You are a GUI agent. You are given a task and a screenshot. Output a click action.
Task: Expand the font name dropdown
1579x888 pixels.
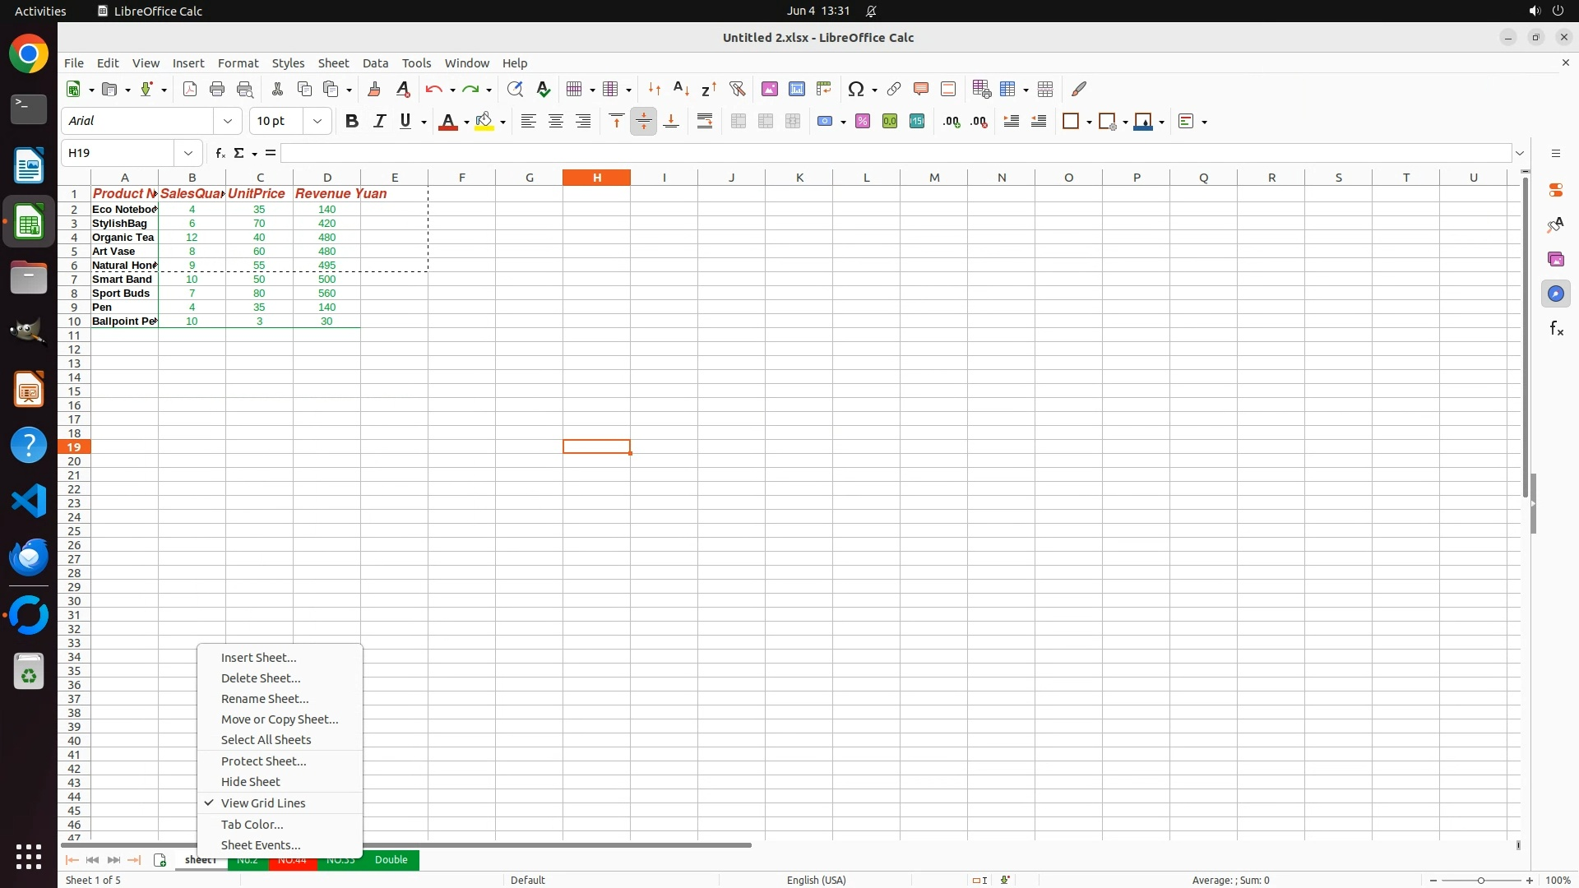click(228, 122)
